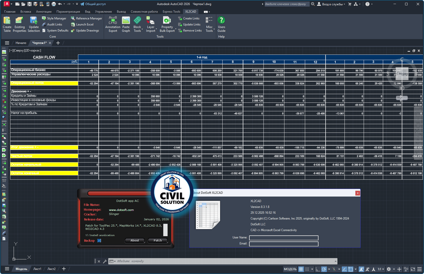This screenshot has width=424, height=274.
Task: Toggle polar tracking in the status bar
Action: [x=324, y=269]
